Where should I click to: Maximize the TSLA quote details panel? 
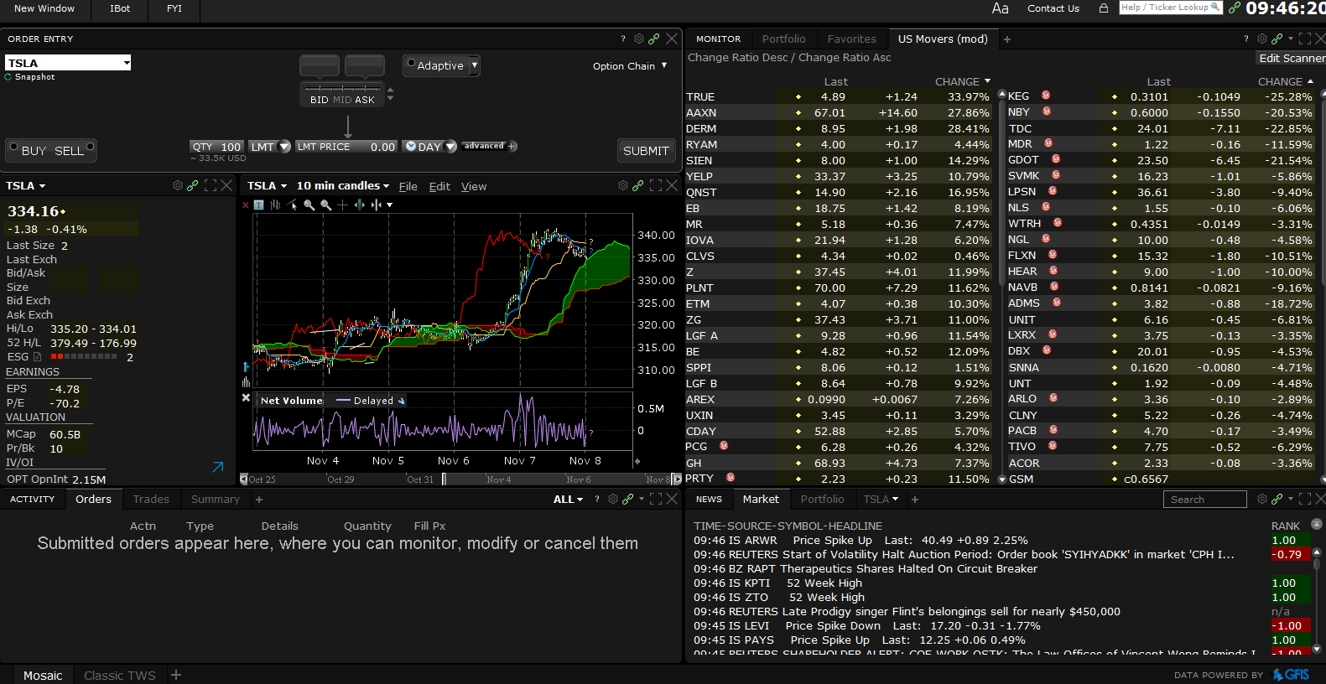[211, 185]
